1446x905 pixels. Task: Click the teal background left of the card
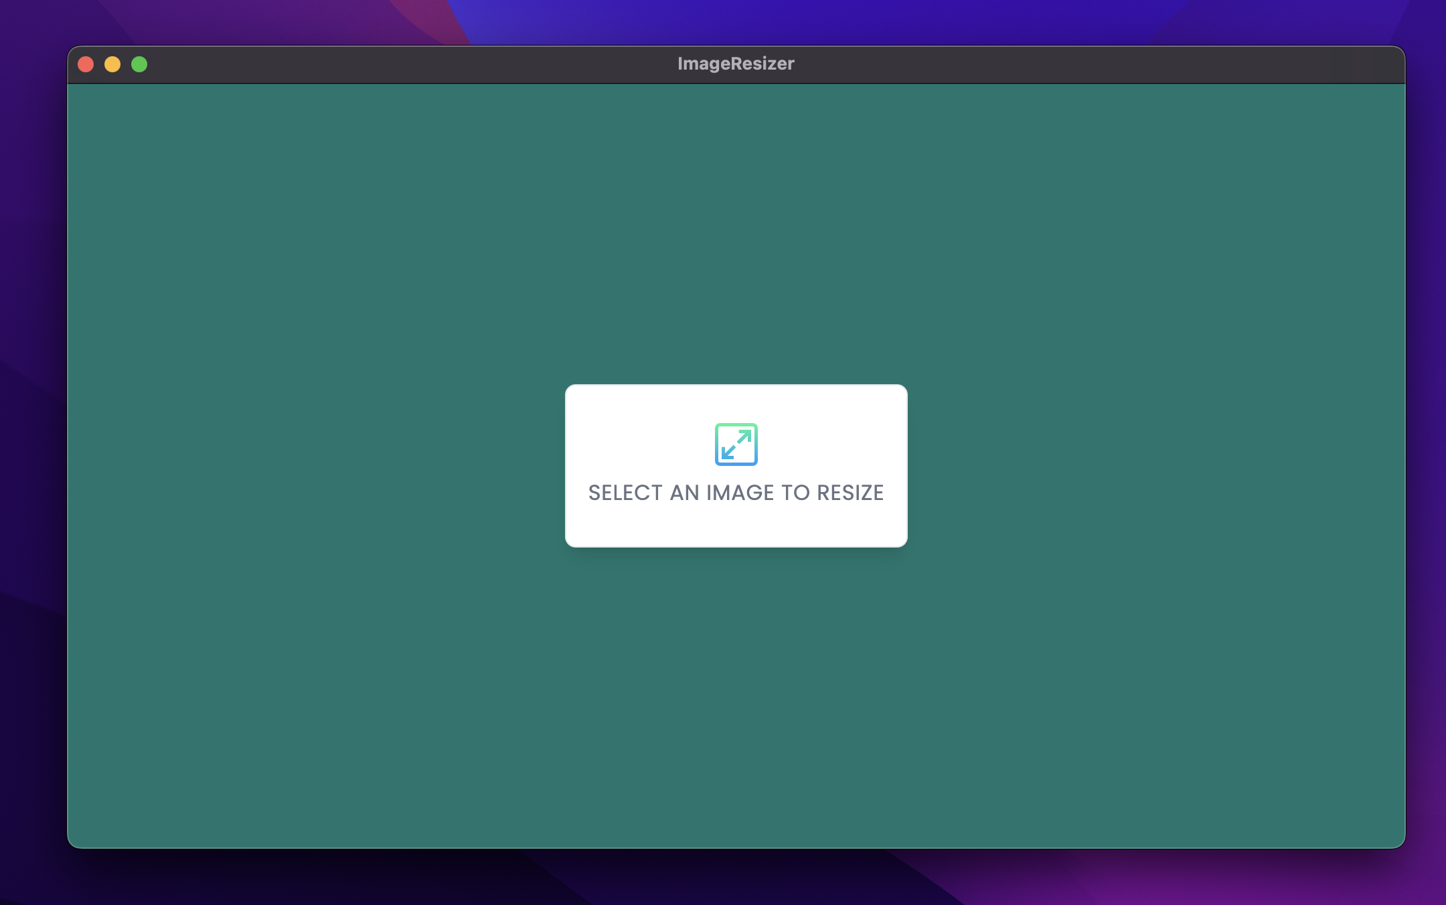pyautogui.click(x=315, y=466)
